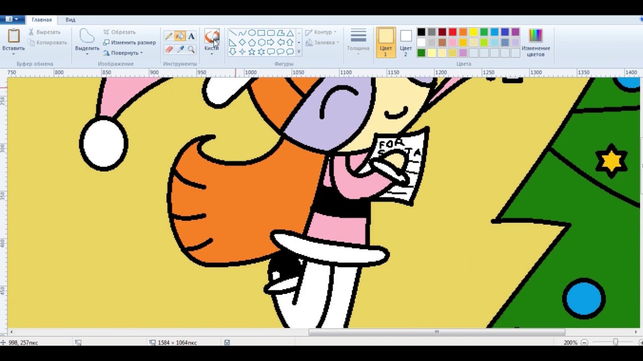643x361 pixels.
Task: Click the zoom slider handle
Action: pos(615,342)
